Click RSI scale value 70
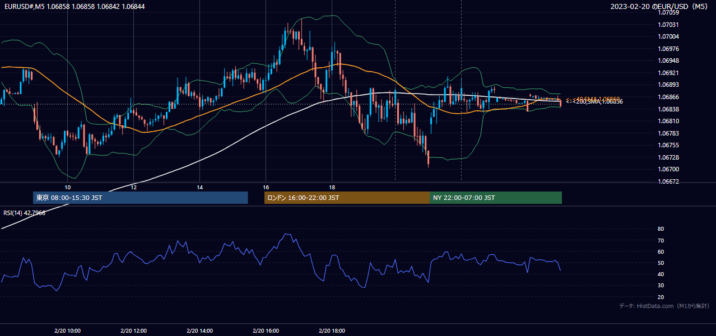The image size is (716, 336). [661, 240]
